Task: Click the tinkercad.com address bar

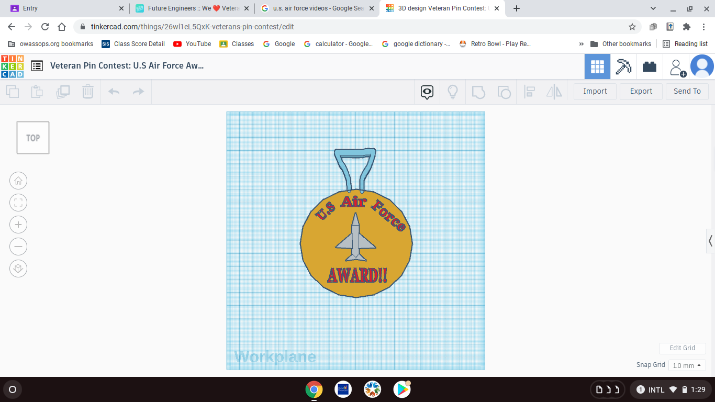Action: pos(357,27)
